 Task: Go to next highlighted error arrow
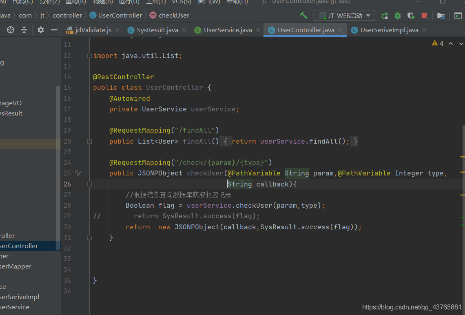tap(461, 44)
